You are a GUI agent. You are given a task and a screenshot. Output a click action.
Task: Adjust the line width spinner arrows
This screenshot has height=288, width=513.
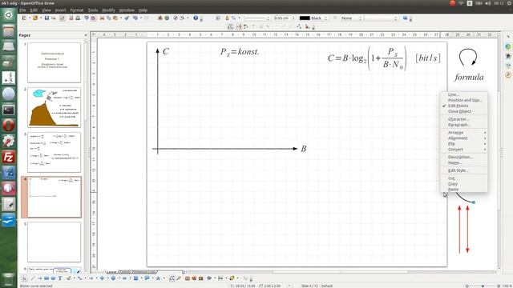click(x=293, y=18)
